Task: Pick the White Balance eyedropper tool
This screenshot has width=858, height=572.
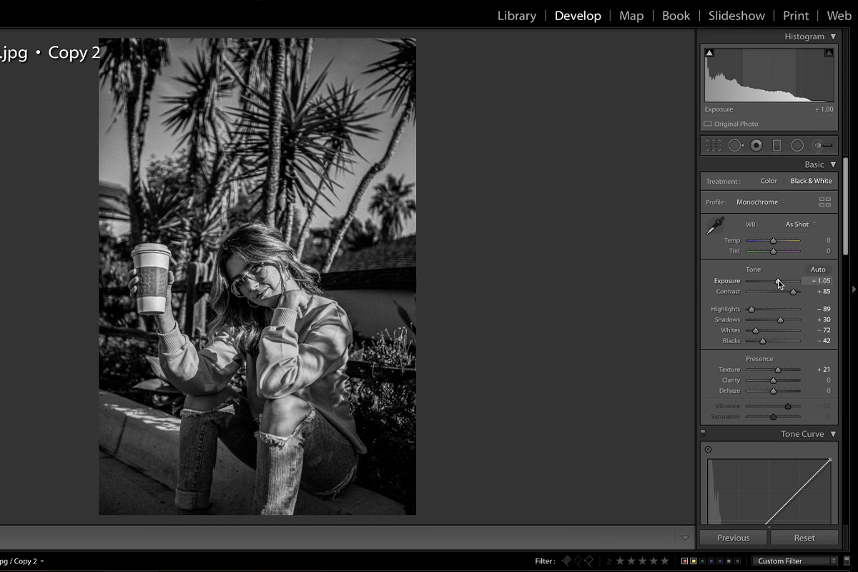Action: coord(715,227)
